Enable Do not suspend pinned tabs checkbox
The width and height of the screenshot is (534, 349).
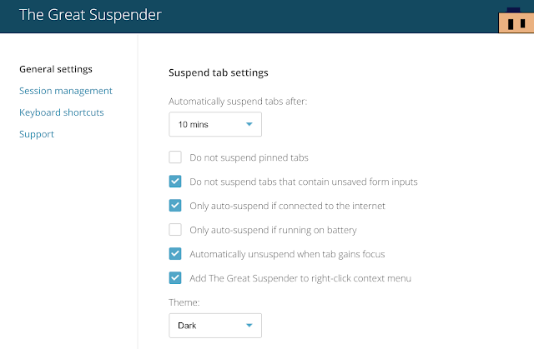[175, 157]
